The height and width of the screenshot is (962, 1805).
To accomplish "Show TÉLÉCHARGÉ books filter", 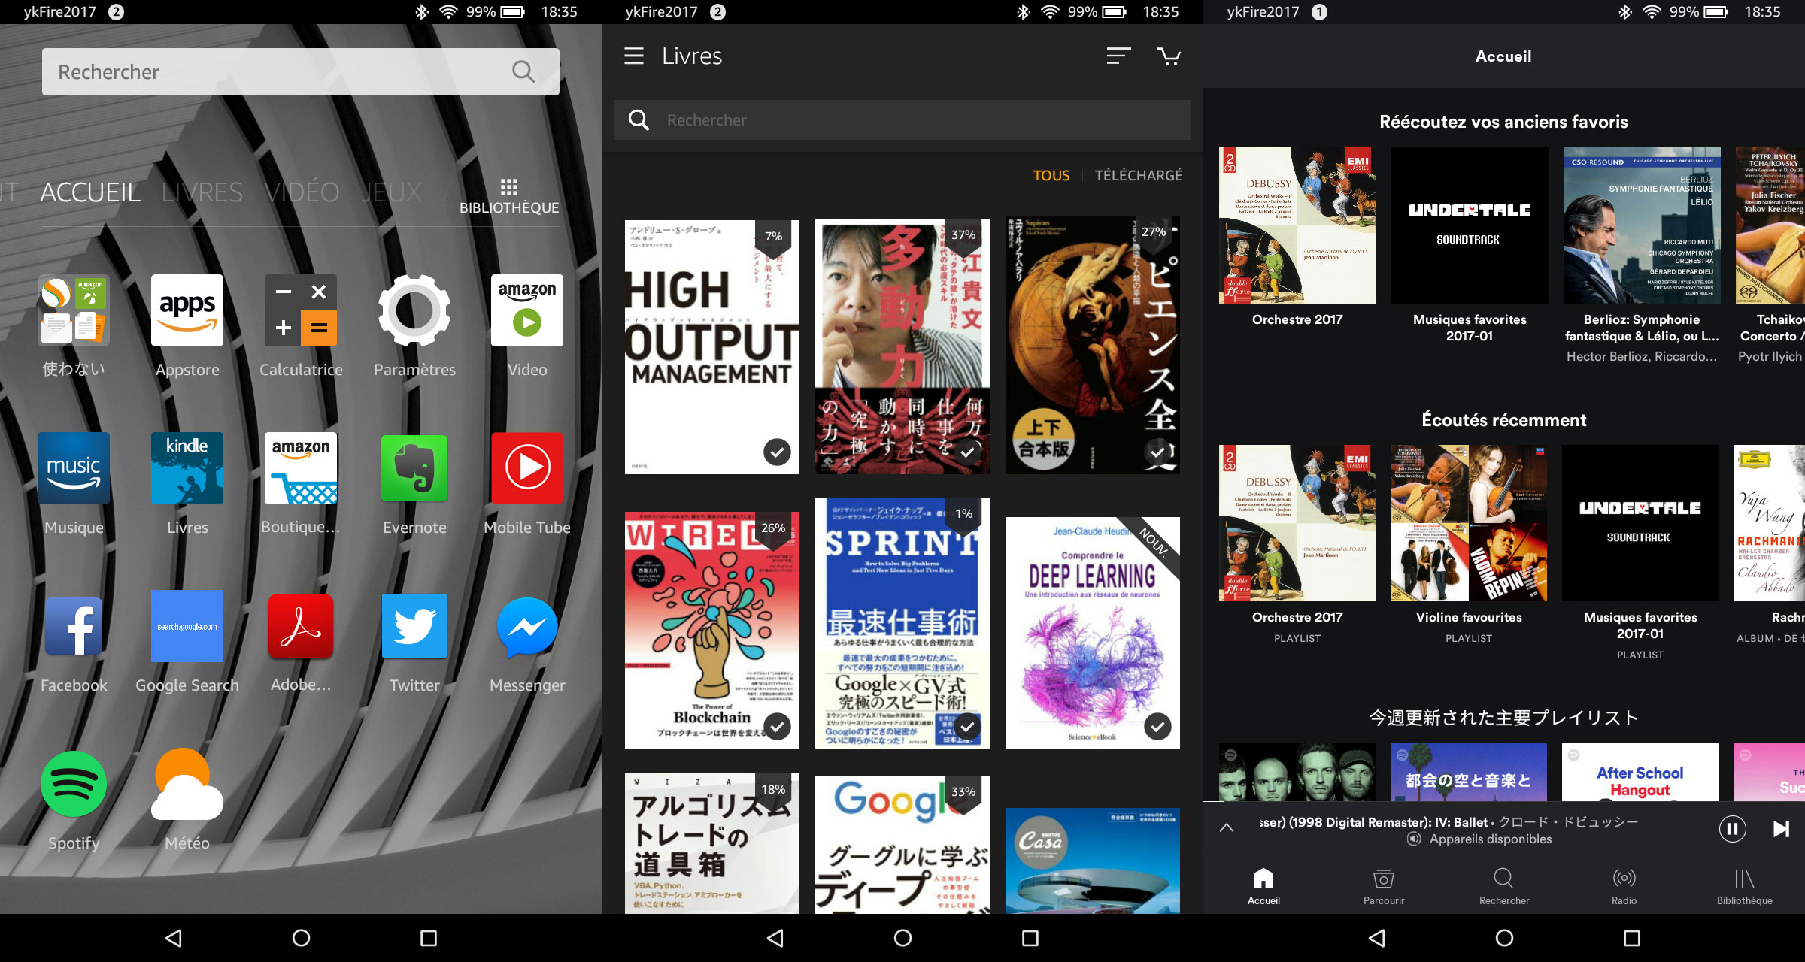I will (1139, 175).
